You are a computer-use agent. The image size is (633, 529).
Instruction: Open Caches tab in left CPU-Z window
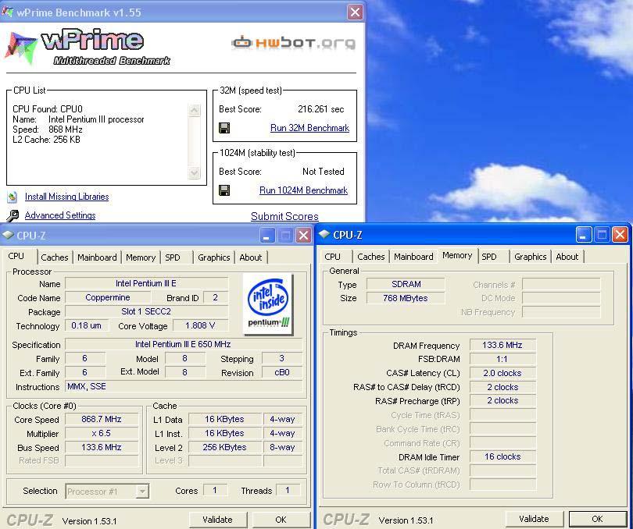[x=55, y=257]
